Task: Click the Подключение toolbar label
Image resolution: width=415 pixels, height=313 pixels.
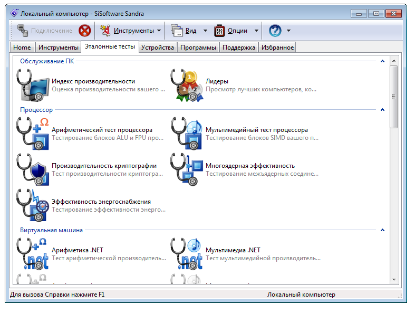Action: coord(52,31)
